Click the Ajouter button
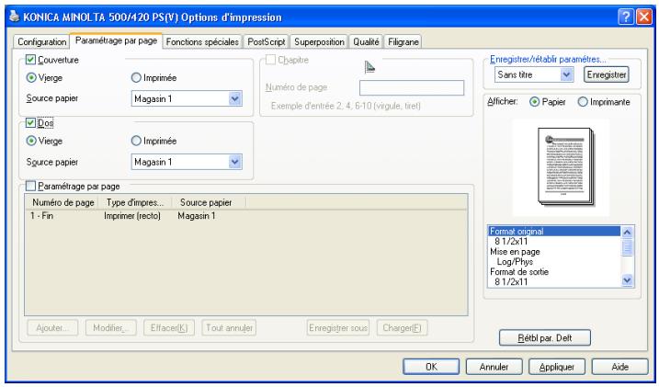This screenshot has height=387, width=659. (x=52, y=328)
